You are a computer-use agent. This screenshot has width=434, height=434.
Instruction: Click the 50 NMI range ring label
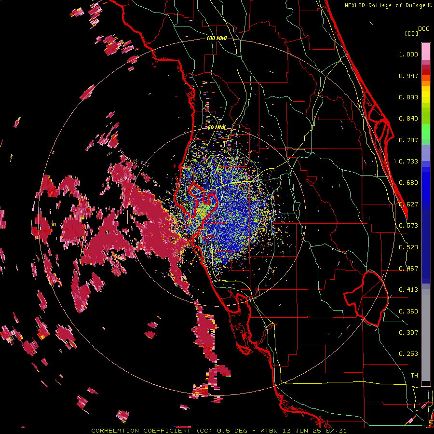217,128
